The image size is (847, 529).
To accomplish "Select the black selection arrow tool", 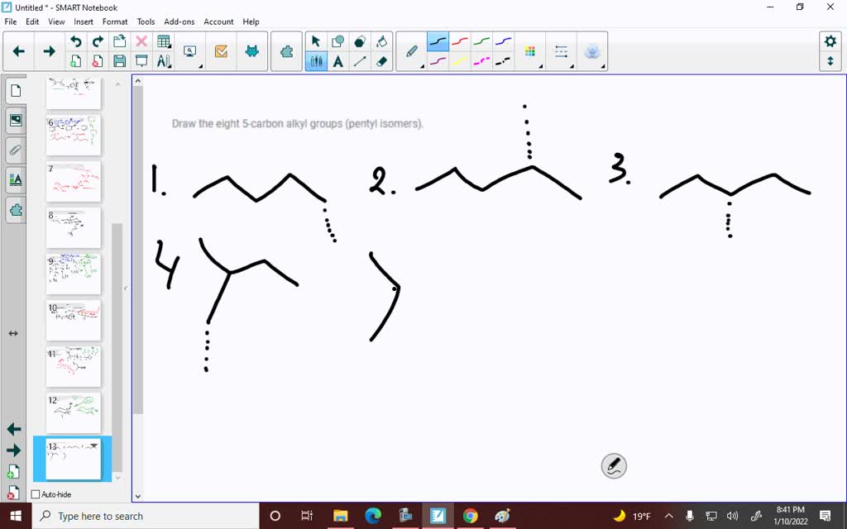I will (315, 40).
